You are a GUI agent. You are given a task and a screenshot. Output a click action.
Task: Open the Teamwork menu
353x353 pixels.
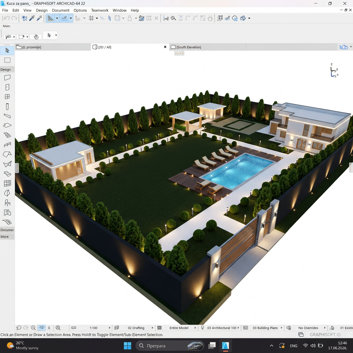click(100, 10)
